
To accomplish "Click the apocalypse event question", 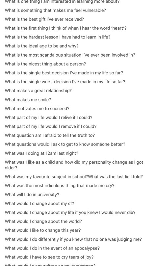I will [52, 248].
